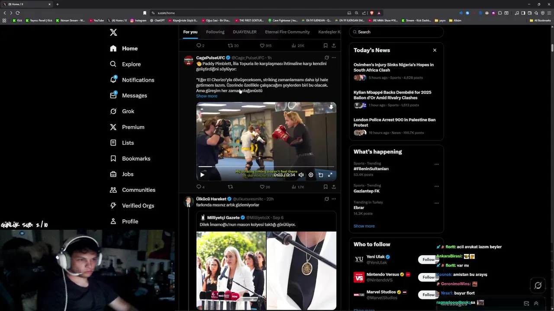Open the necklace close-up photo

(301, 270)
